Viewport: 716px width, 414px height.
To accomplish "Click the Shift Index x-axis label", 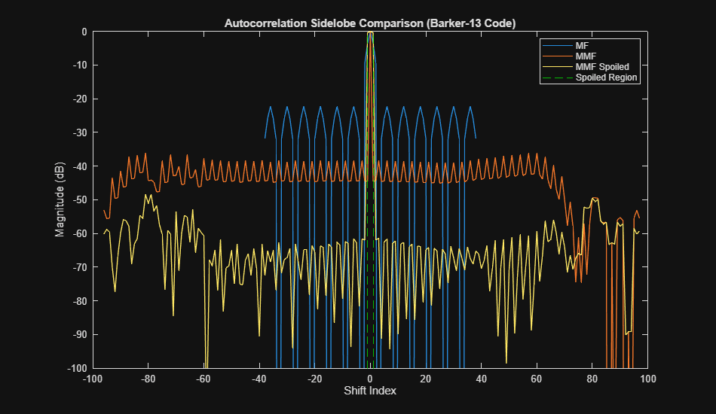I will point(370,391).
